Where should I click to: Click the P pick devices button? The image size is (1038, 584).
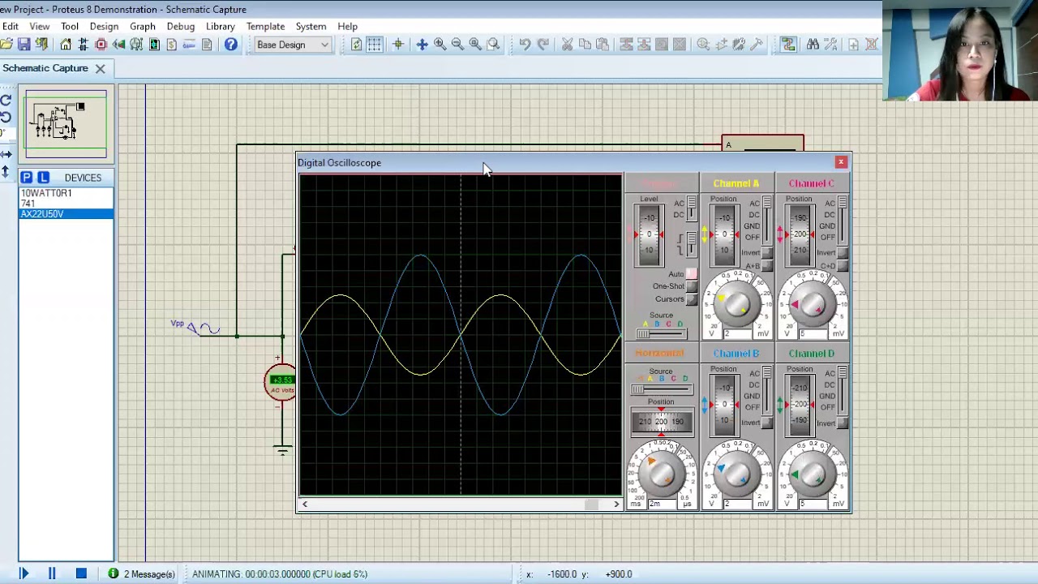(x=27, y=178)
